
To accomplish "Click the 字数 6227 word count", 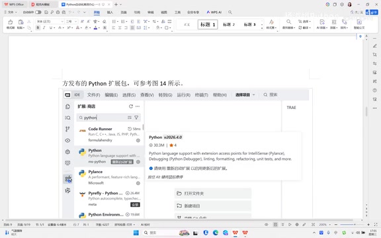I will (x=103, y=225).
